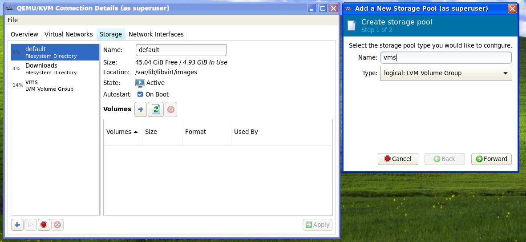Start the selected pool with play icon
The image size is (526, 242).
[31, 225]
